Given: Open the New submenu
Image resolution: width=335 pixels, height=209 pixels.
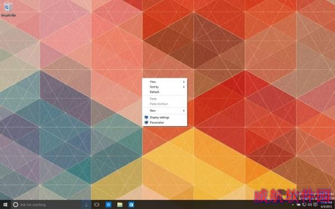Looking at the screenshot, I should coord(165,110).
